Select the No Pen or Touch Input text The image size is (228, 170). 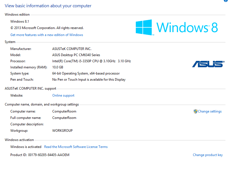click(x=89, y=80)
